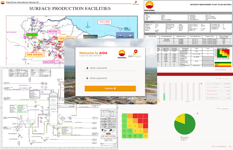The image size is (233, 150).
Task: Click the SKK Migas logo in slide header
Action: click(135, 3)
